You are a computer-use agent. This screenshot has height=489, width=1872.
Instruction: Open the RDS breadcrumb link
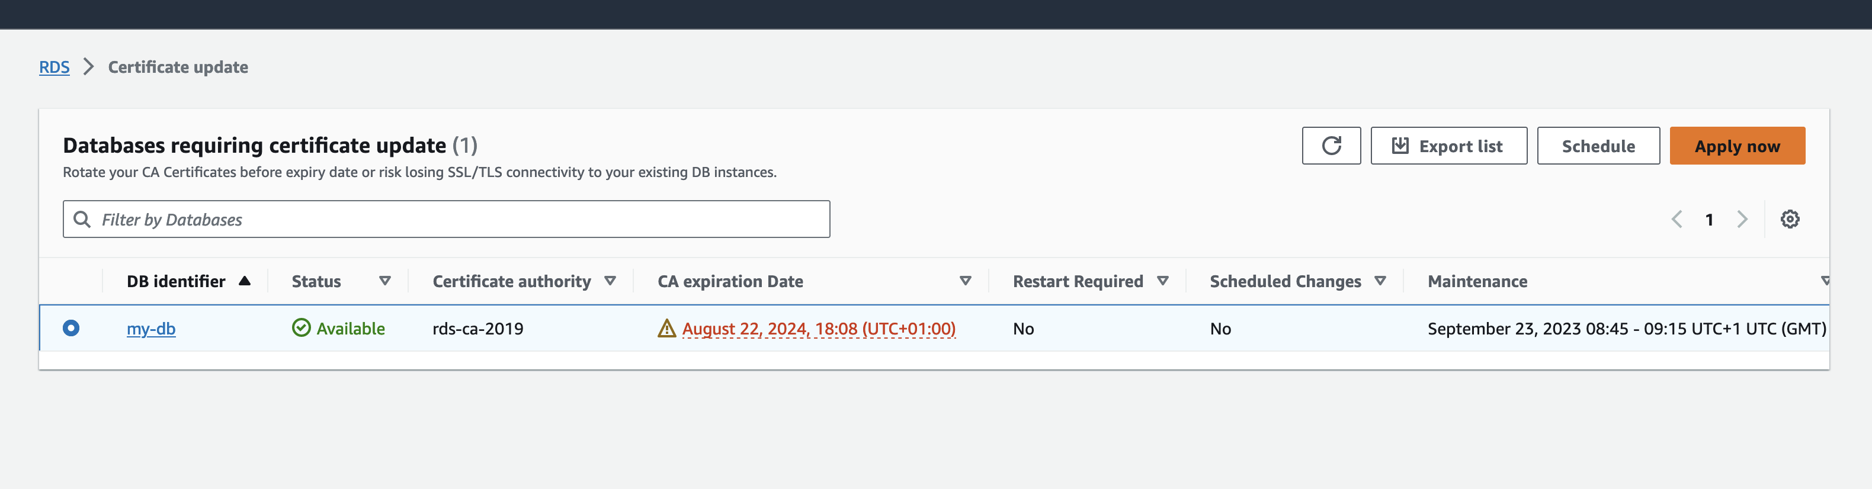coord(55,67)
